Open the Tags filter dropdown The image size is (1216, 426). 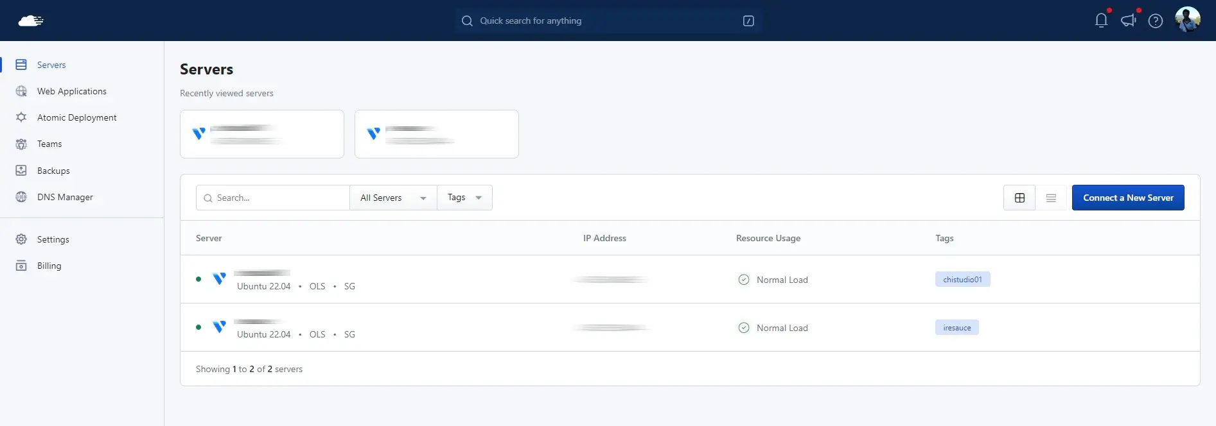(464, 198)
